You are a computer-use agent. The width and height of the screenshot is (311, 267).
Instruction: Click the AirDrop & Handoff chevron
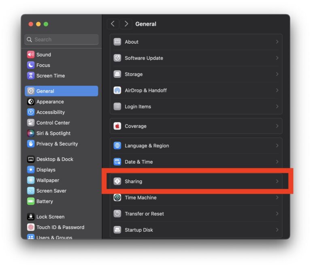click(x=277, y=90)
